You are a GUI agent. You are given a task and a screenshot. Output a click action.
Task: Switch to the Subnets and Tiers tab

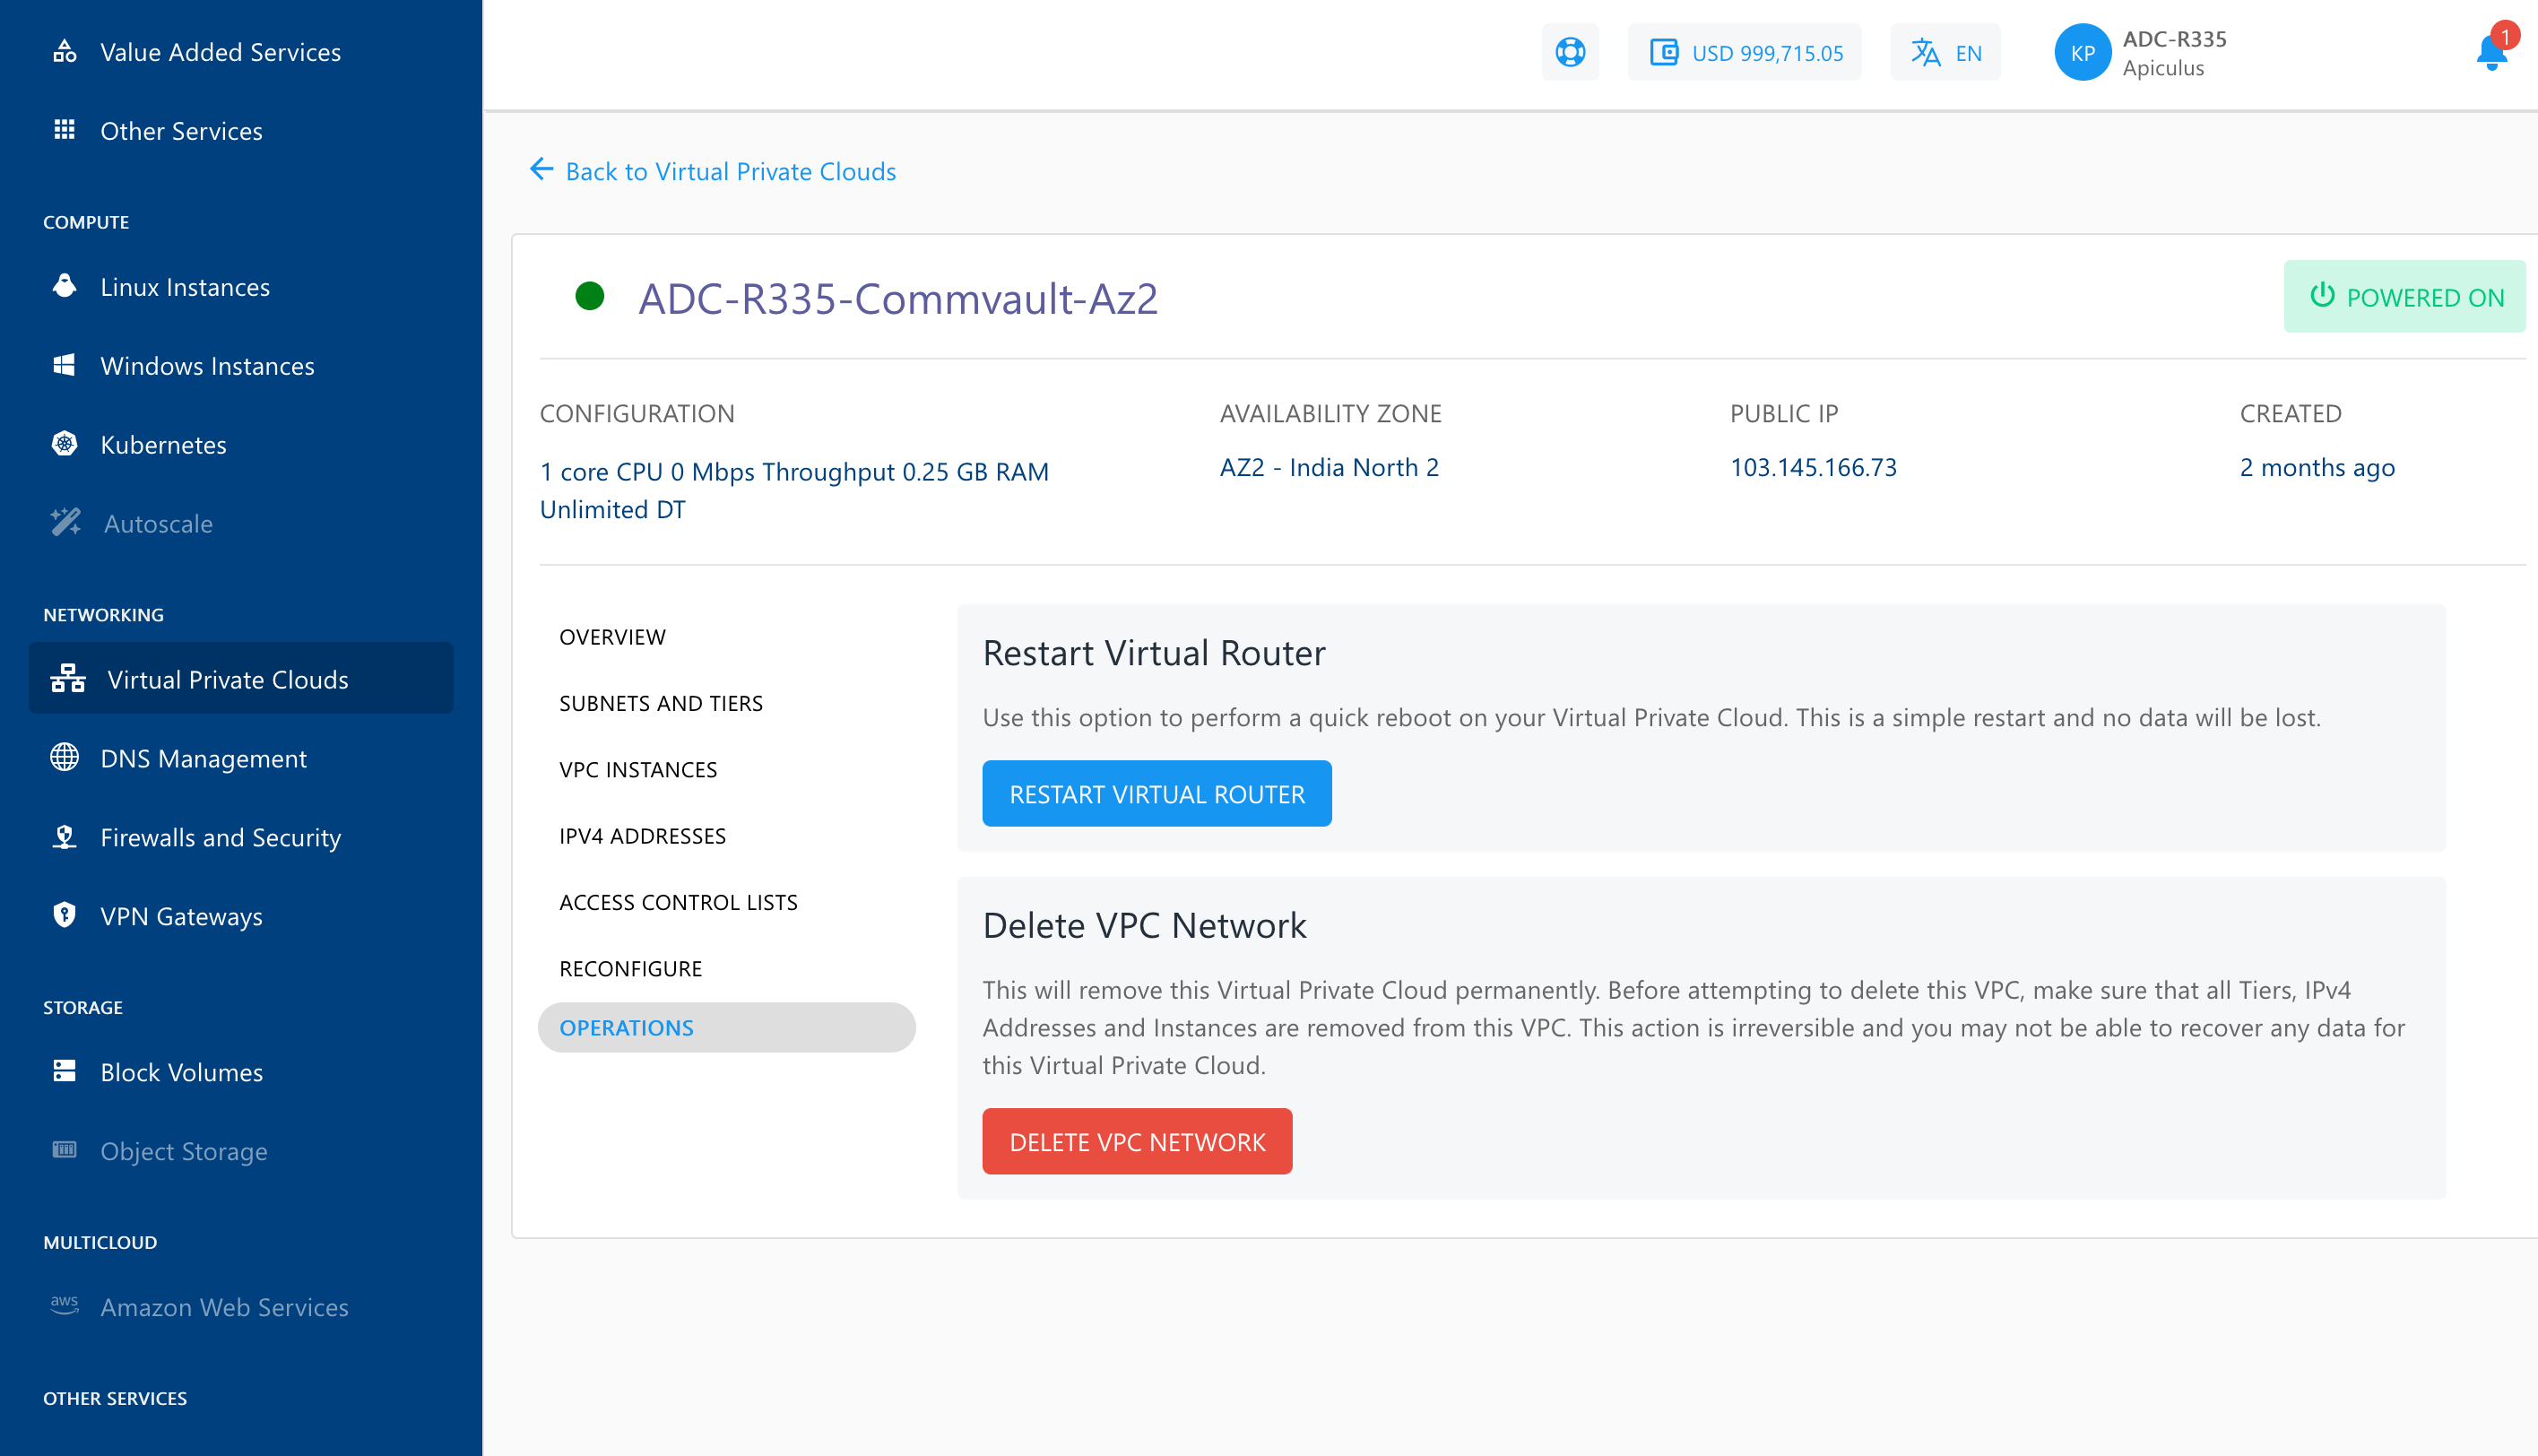tap(661, 703)
